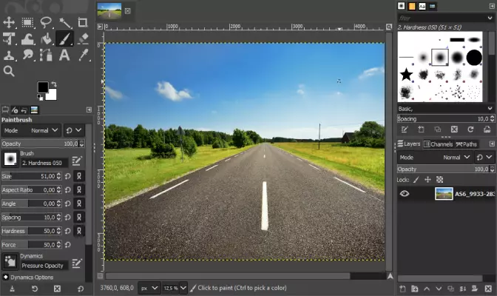Viewport: 497px width, 296px height.
Task: Select the Fuzzy Select magic wand tool
Action: (x=64, y=22)
